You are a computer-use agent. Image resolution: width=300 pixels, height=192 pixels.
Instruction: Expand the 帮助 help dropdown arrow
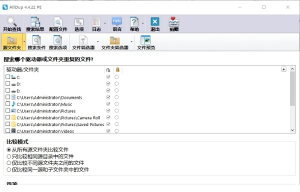pos(142,23)
